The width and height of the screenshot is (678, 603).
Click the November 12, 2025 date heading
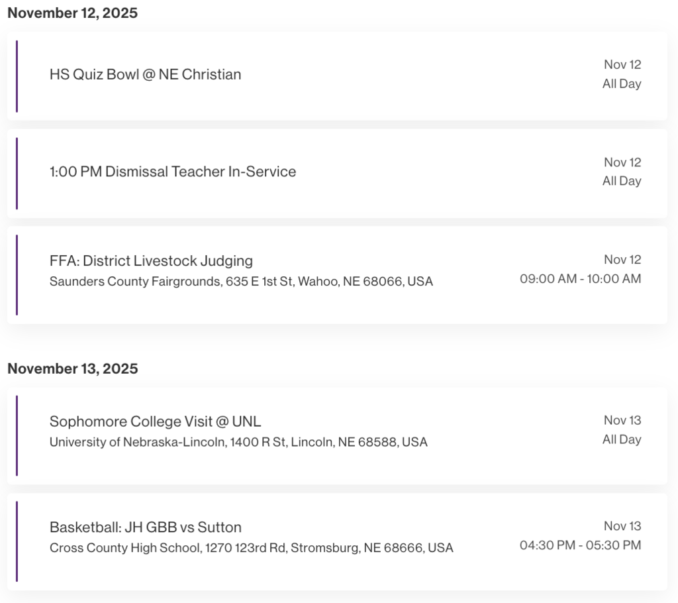[x=73, y=13]
